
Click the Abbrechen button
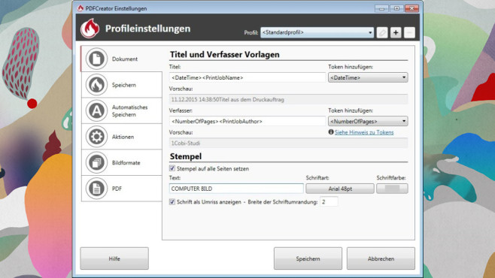(x=381, y=258)
